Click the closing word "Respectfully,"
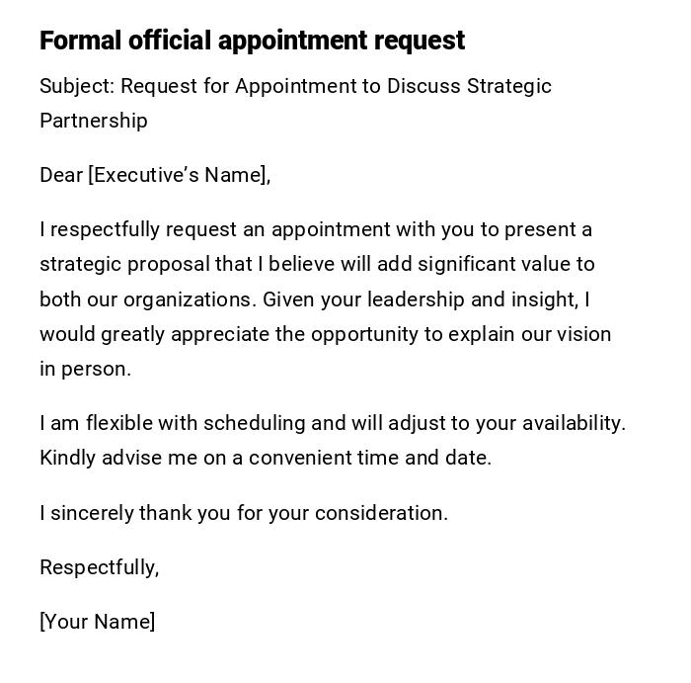The height and width of the screenshot is (683, 691). 99,567
